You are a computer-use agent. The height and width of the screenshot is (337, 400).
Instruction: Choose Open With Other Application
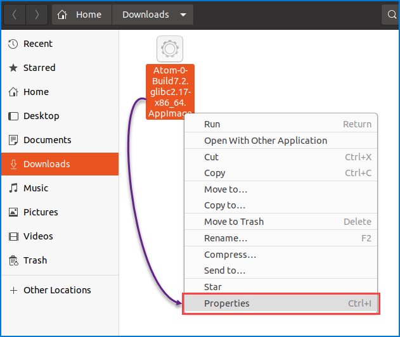coord(281,141)
